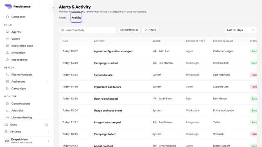This screenshot has height=147, width=262.
Task: Go to Voices page
Action: coord(16,39)
